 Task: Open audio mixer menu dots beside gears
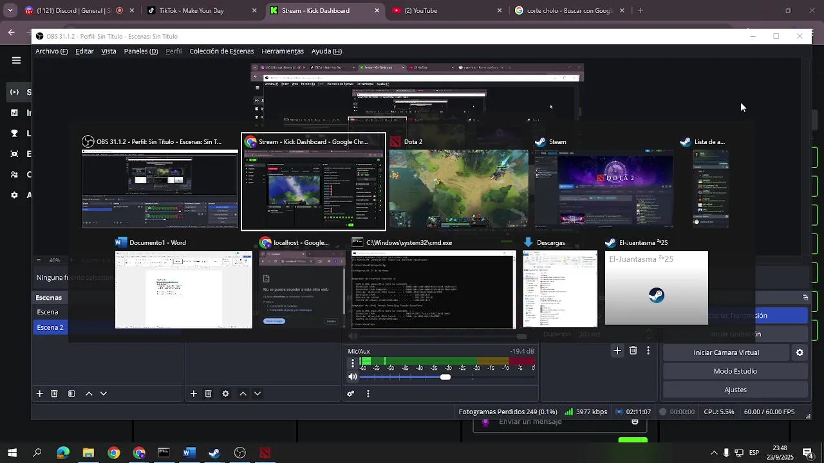368,394
